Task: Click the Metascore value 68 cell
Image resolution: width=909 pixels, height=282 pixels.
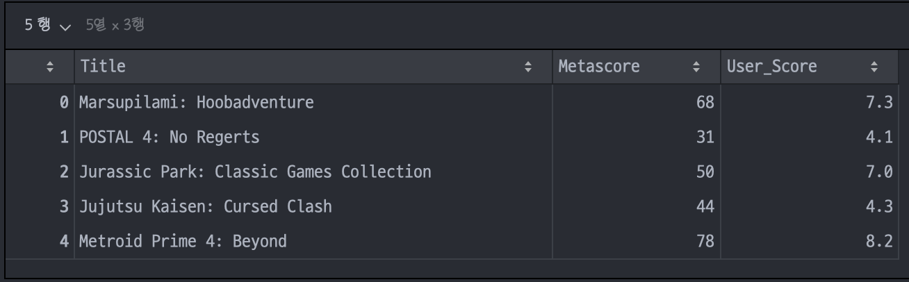Action: (637, 102)
